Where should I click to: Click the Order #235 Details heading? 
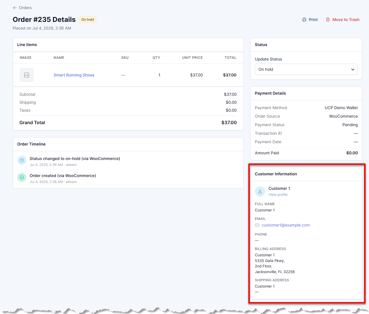coord(44,19)
